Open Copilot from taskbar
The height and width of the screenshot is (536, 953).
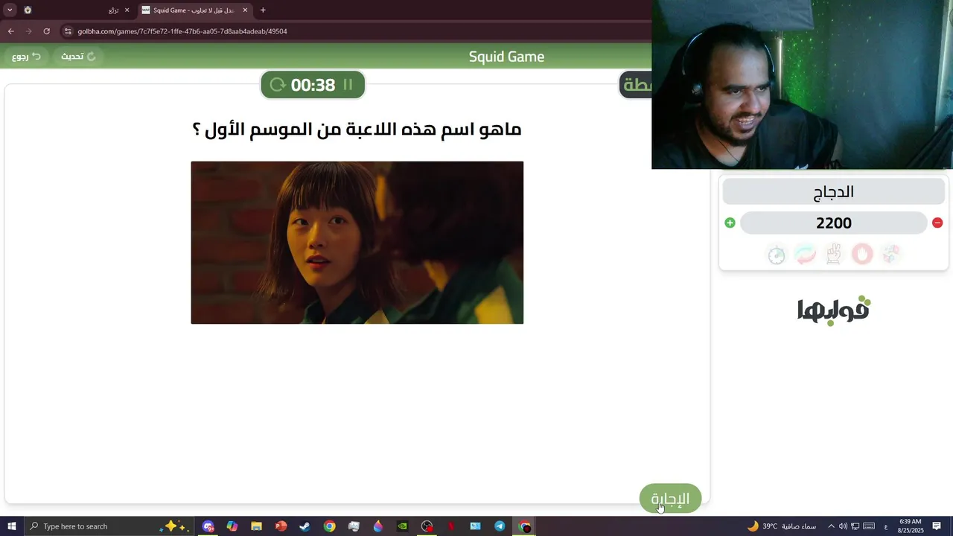pos(232,526)
